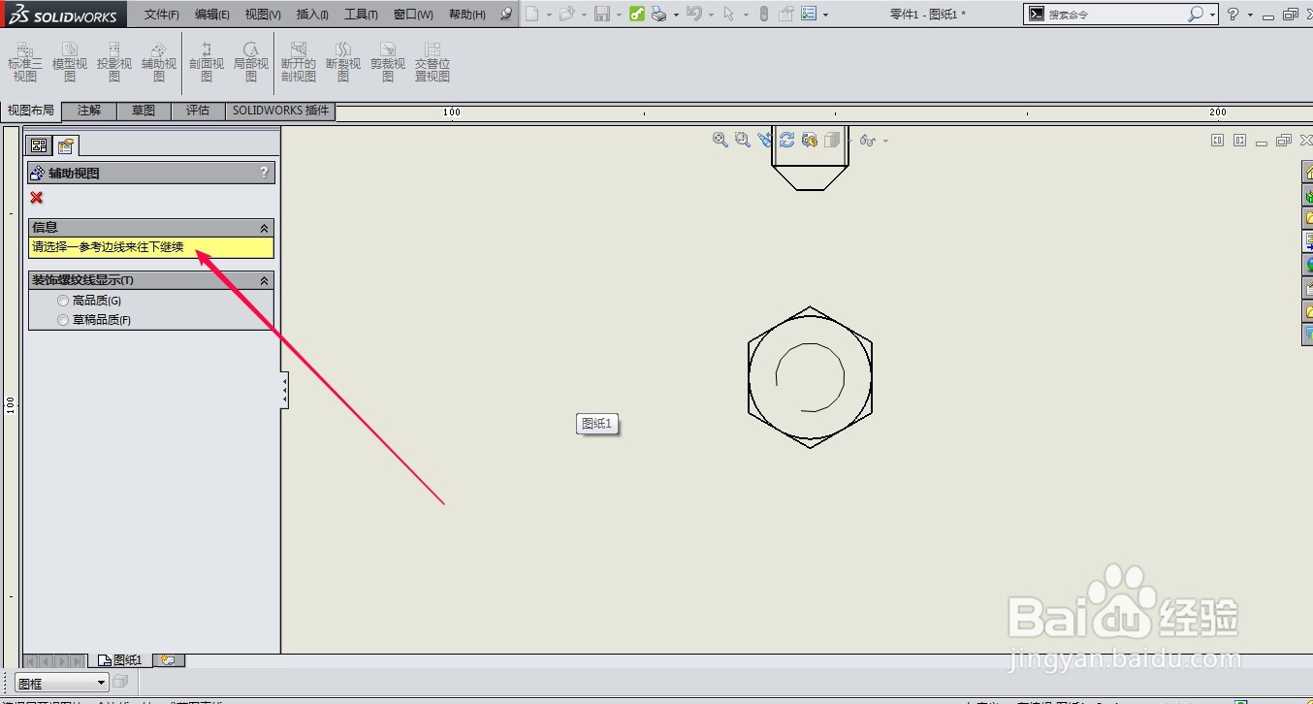Open the Undo history dropdown arrow
Screen dimensions: 1313x704
[711, 15]
